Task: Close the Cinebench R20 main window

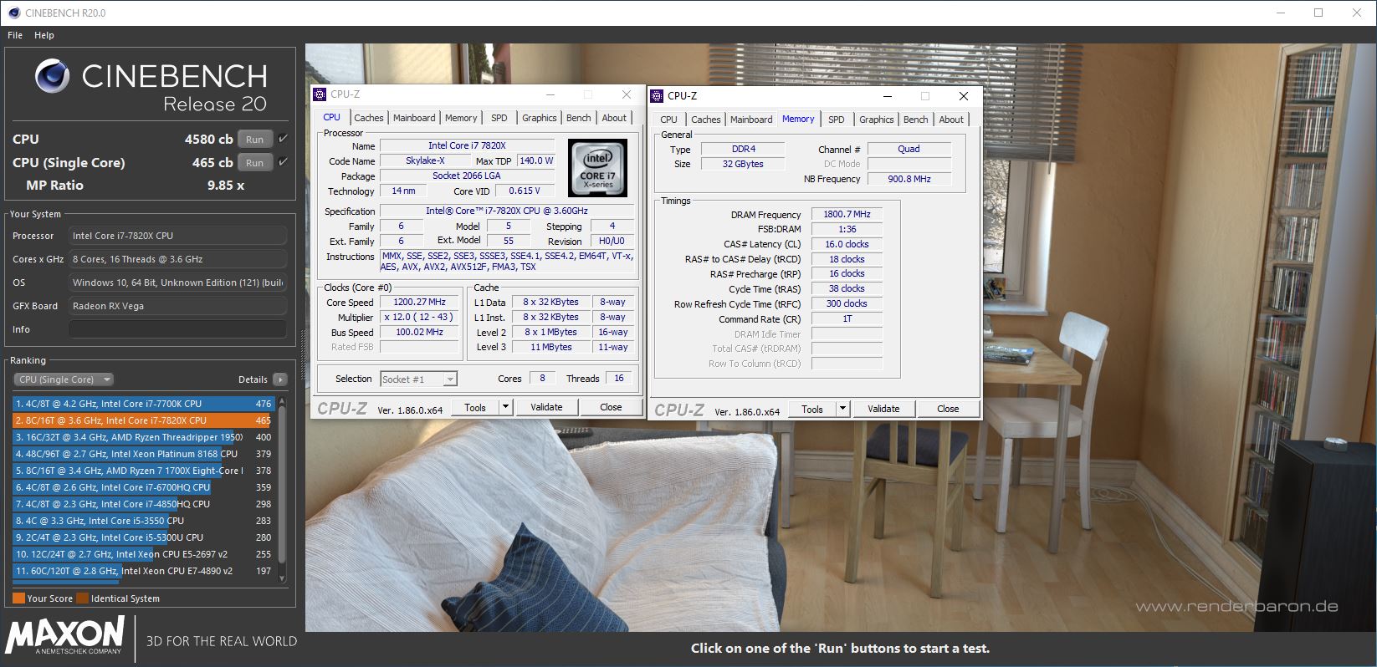Action: click(x=1357, y=13)
